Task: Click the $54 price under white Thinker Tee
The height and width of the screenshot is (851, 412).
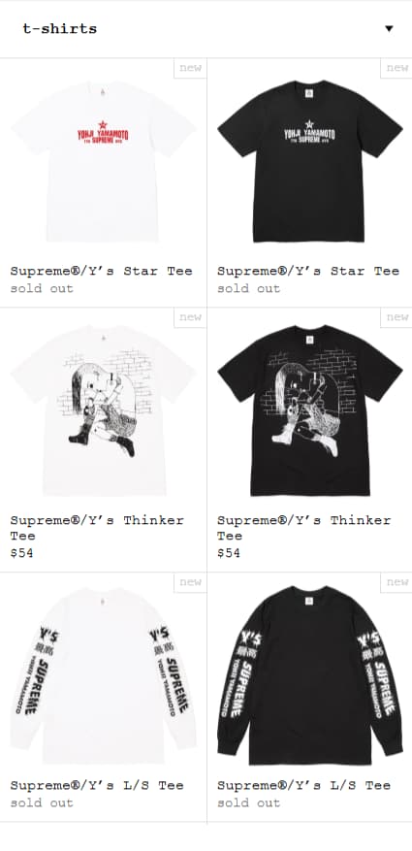Action: [21, 553]
